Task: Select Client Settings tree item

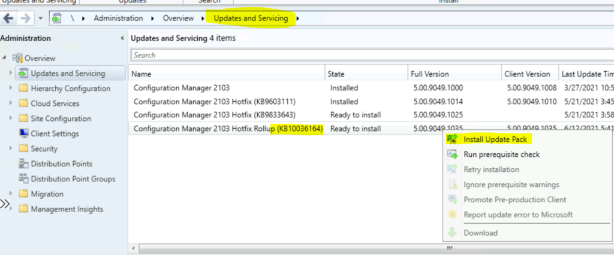Action: pos(55,133)
